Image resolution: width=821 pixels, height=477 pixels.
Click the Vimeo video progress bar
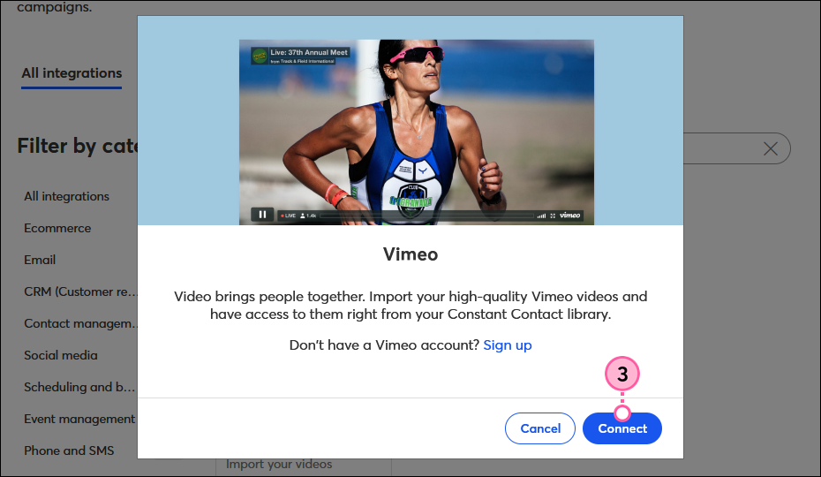[x=426, y=216]
